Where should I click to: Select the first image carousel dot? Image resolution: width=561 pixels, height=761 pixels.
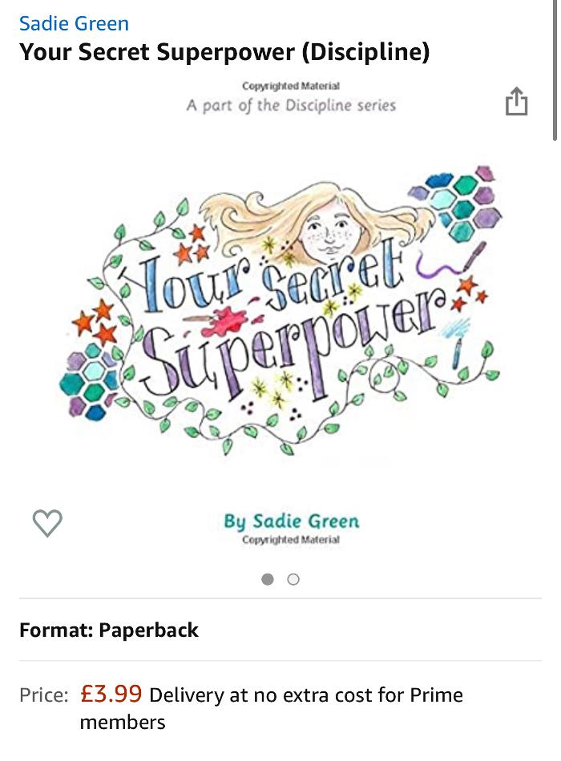267,579
